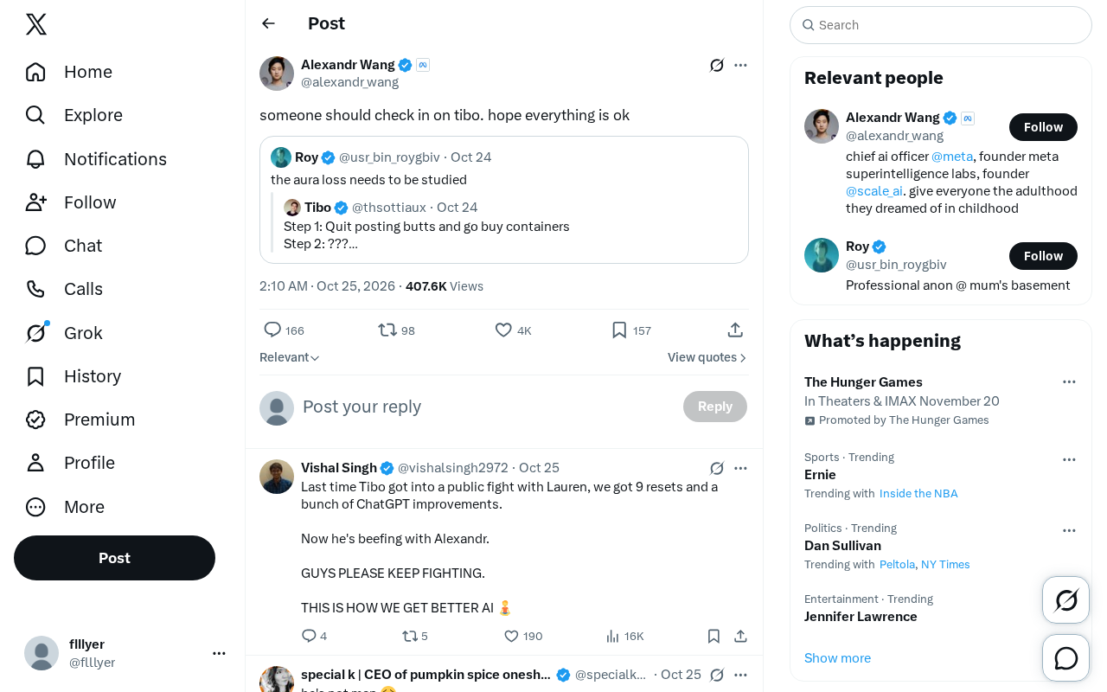
Task: Select Premium from the sidebar menu
Action: click(x=80, y=420)
